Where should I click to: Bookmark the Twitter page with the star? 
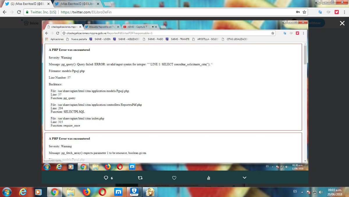point(305,12)
